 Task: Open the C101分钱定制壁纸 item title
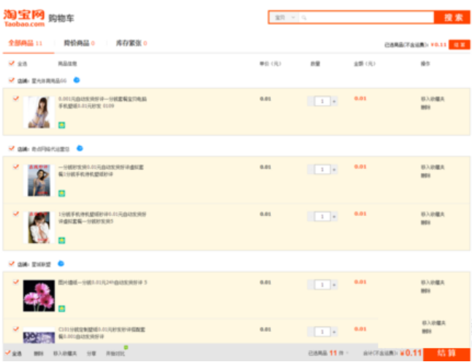click(x=102, y=333)
